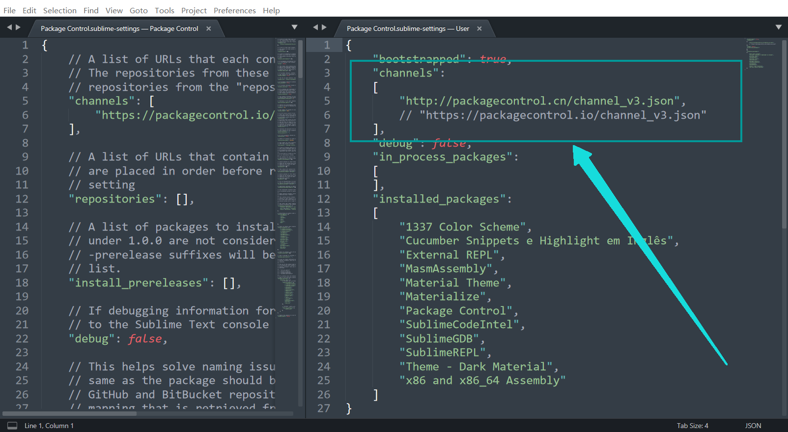Image resolution: width=788 pixels, height=432 pixels.
Task: Click the "// list." comment in left pane
Action: [x=95, y=269]
